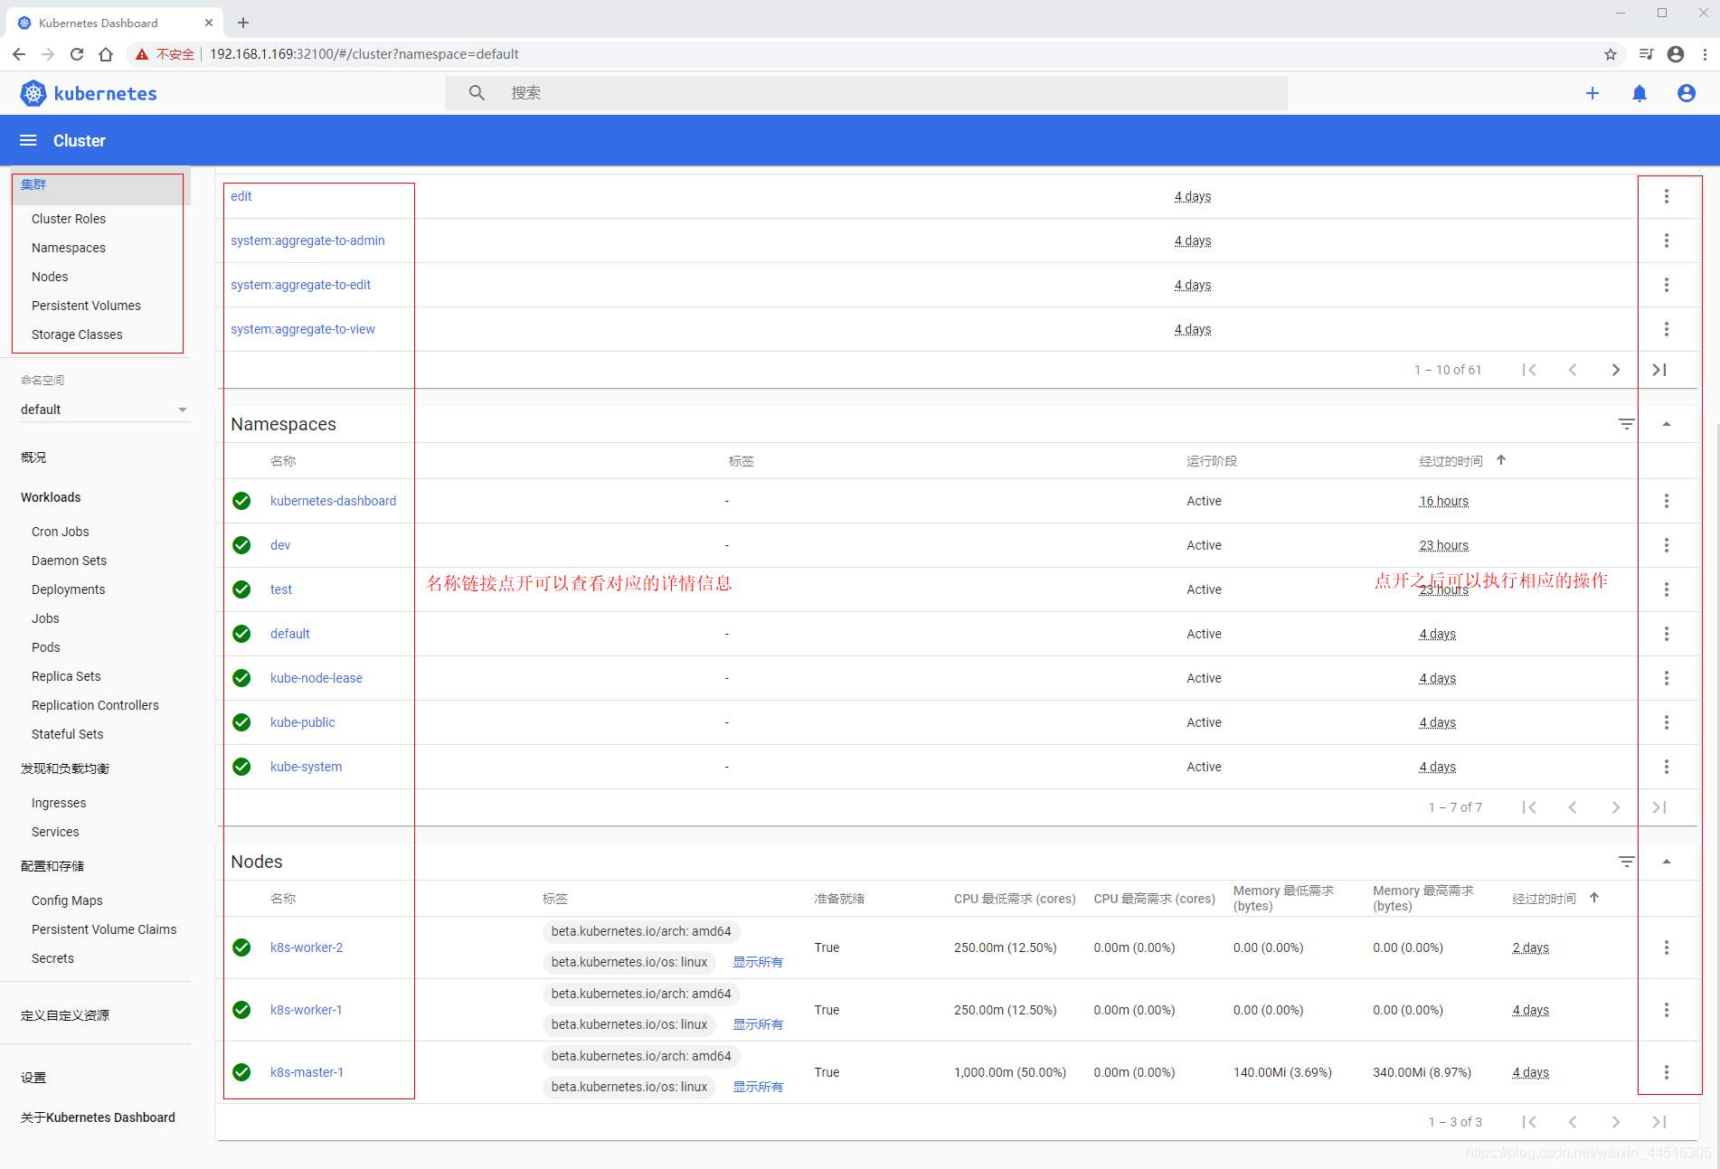Open actions menu for system:aggregate-to-view row
1720x1169 pixels.
pos(1667,329)
